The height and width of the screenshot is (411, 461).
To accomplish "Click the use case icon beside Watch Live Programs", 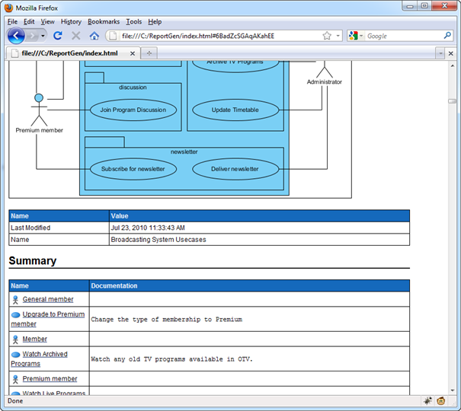I will (x=15, y=393).
